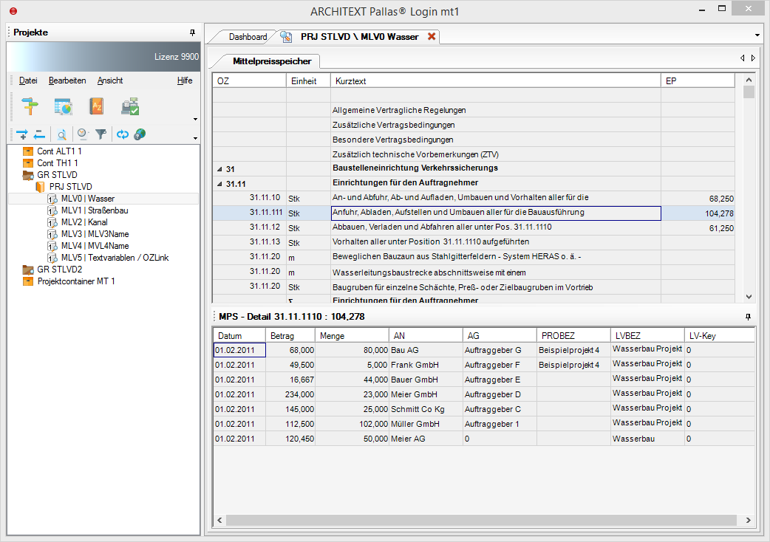Click the EP value 68,250
This screenshot has height=542, width=770.
pos(721,199)
